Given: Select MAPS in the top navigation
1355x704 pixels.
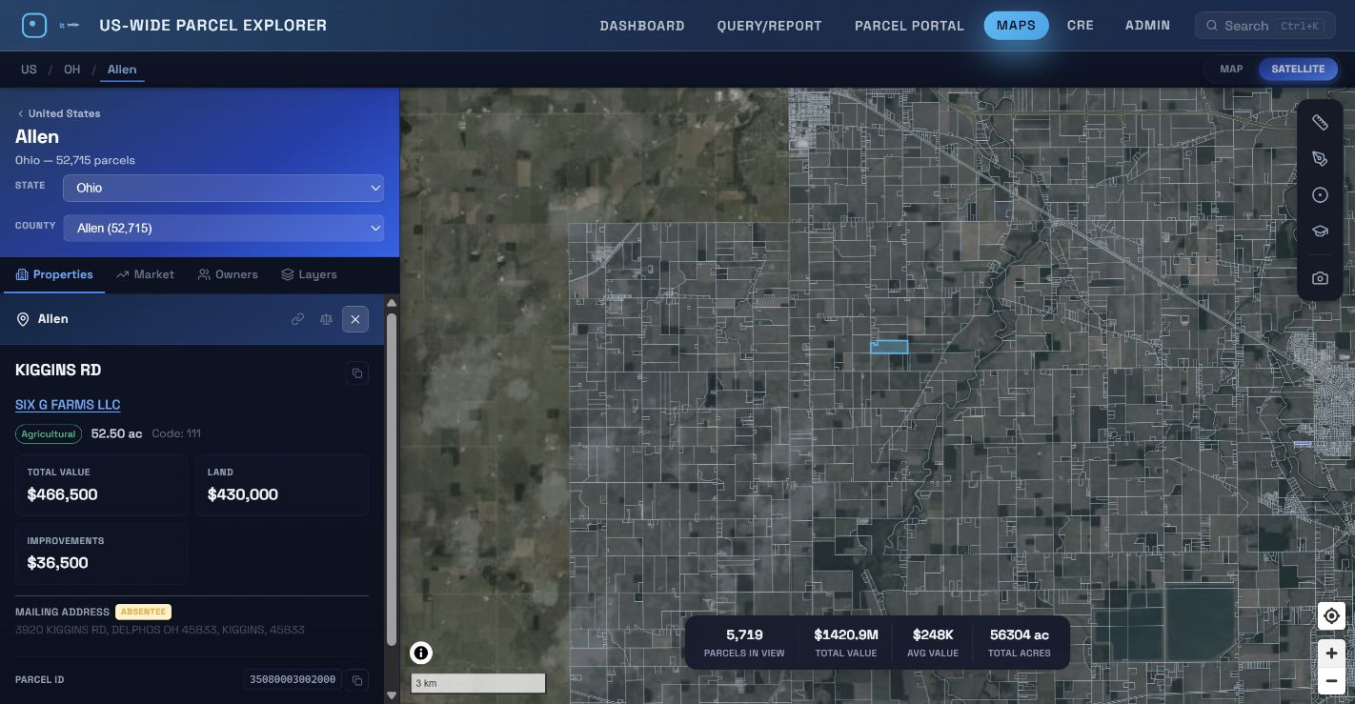Looking at the screenshot, I should point(1016,26).
